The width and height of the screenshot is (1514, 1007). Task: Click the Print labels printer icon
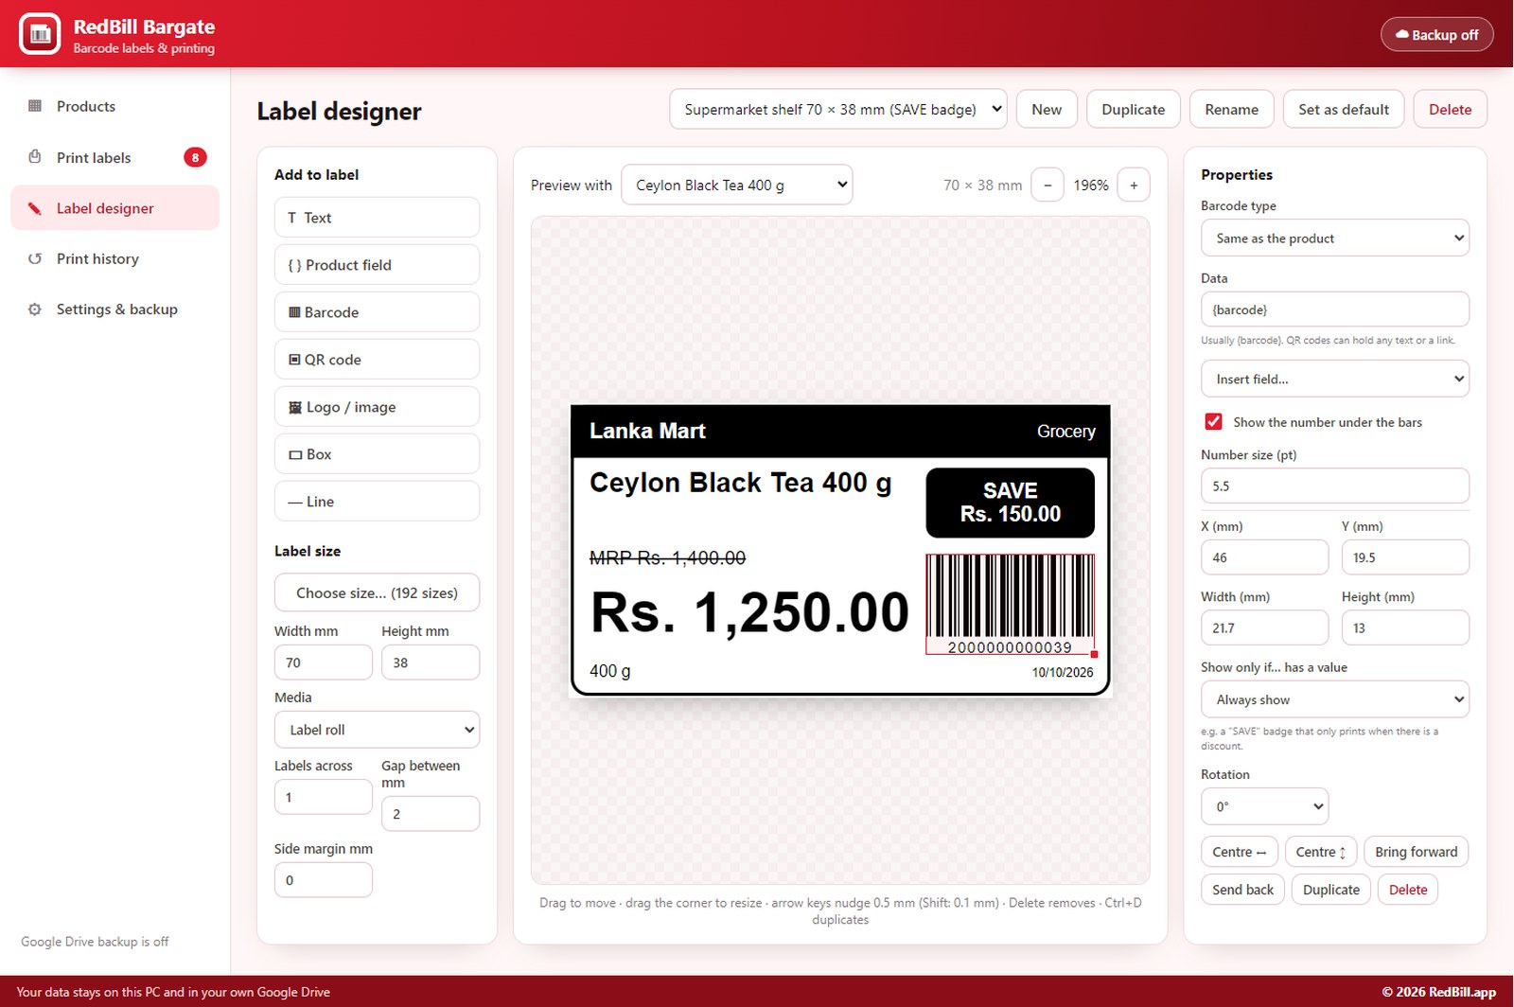(x=35, y=157)
